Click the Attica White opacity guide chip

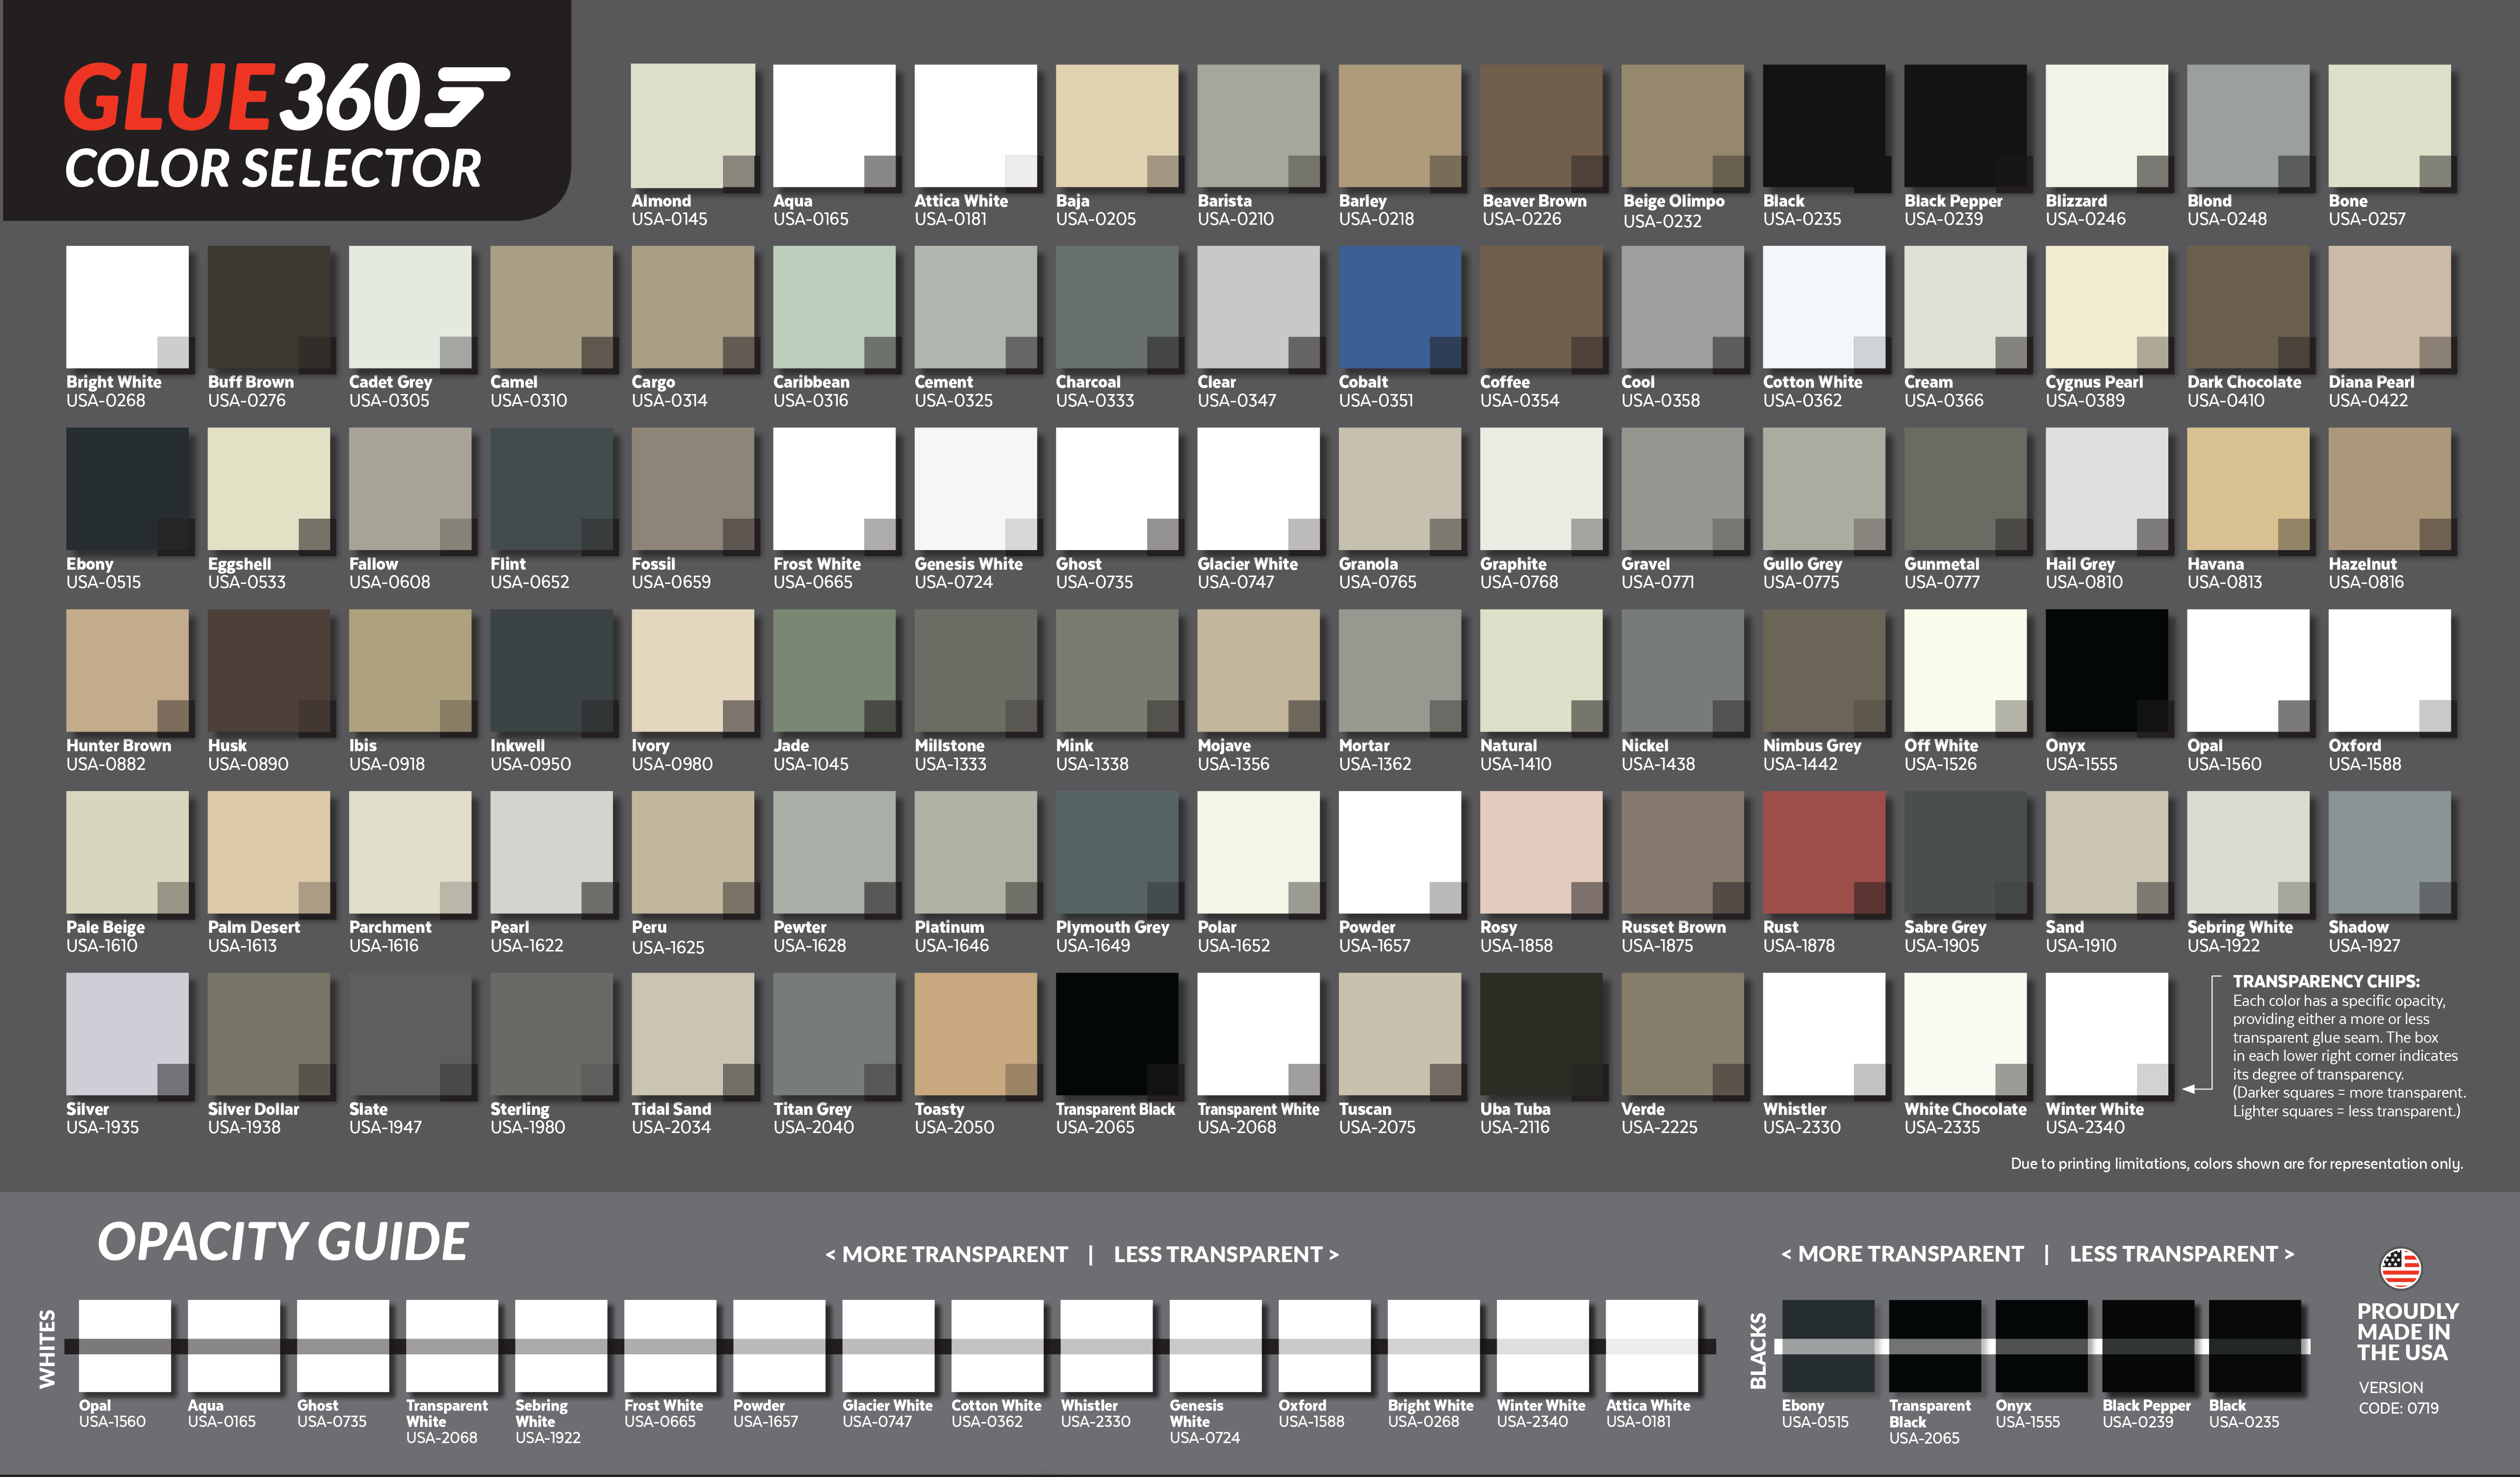(x=1652, y=1346)
